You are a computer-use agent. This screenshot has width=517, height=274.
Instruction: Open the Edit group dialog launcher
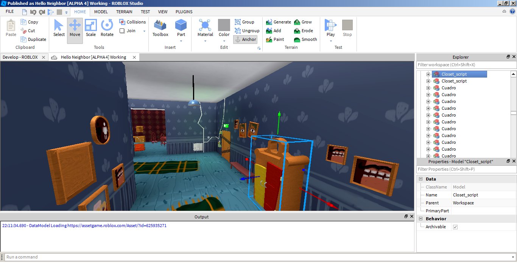tap(259, 48)
